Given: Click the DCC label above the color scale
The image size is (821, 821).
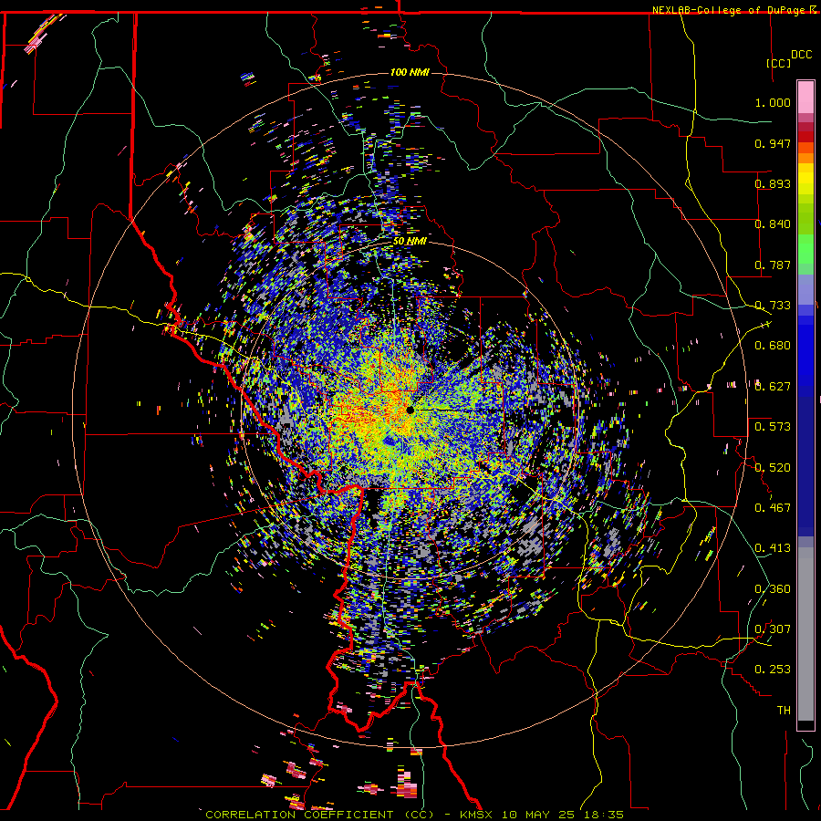Looking at the screenshot, I should click(801, 55).
